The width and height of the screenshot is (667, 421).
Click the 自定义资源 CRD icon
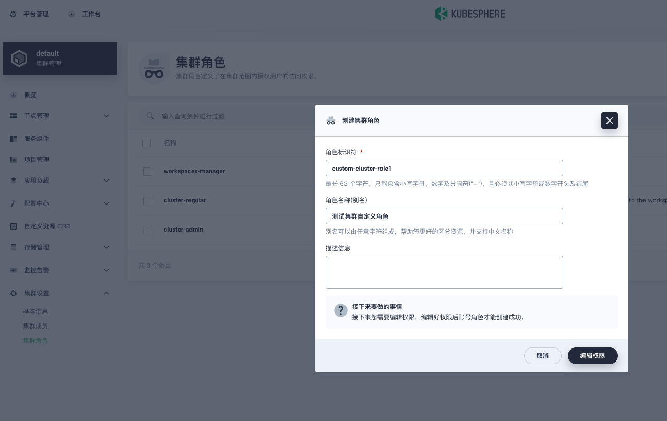tap(14, 226)
